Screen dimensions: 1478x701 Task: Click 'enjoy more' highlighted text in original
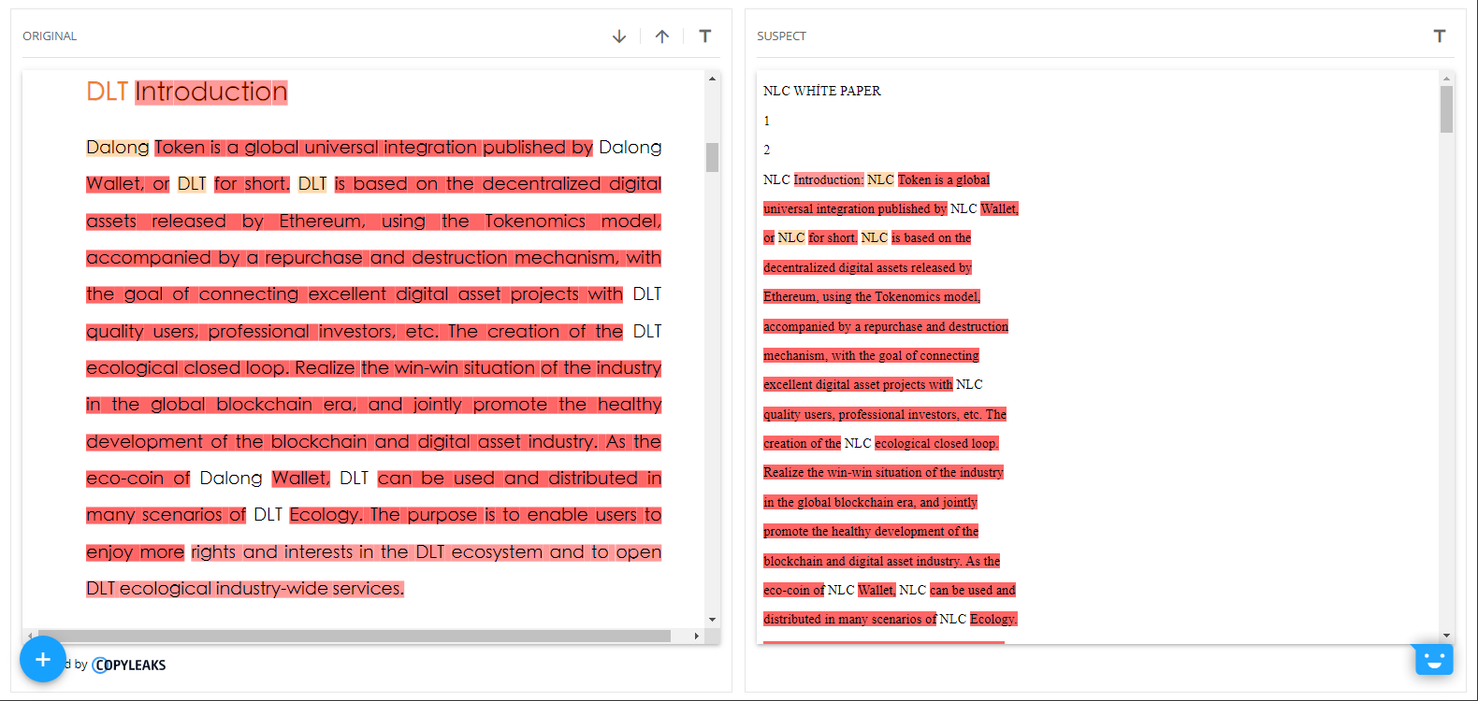click(136, 552)
